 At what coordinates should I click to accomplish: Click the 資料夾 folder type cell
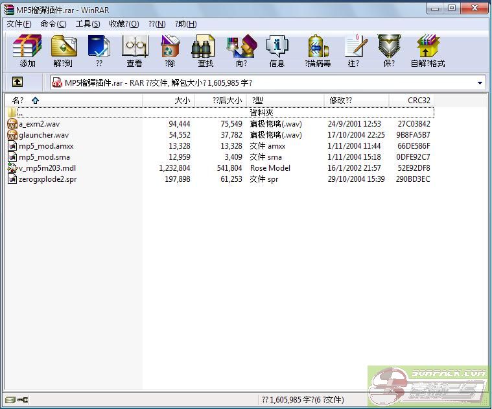point(262,112)
